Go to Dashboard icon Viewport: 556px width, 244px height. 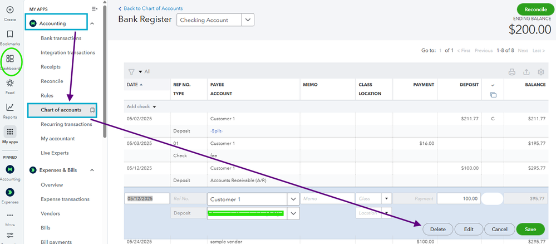point(10,58)
